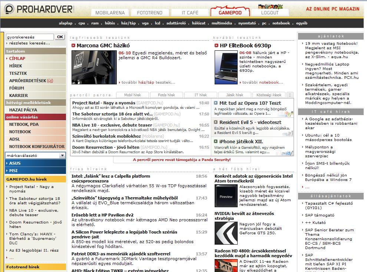The height and width of the screenshot is (272, 367).
Task: Open notebook category in nav bar
Action: 281,23
